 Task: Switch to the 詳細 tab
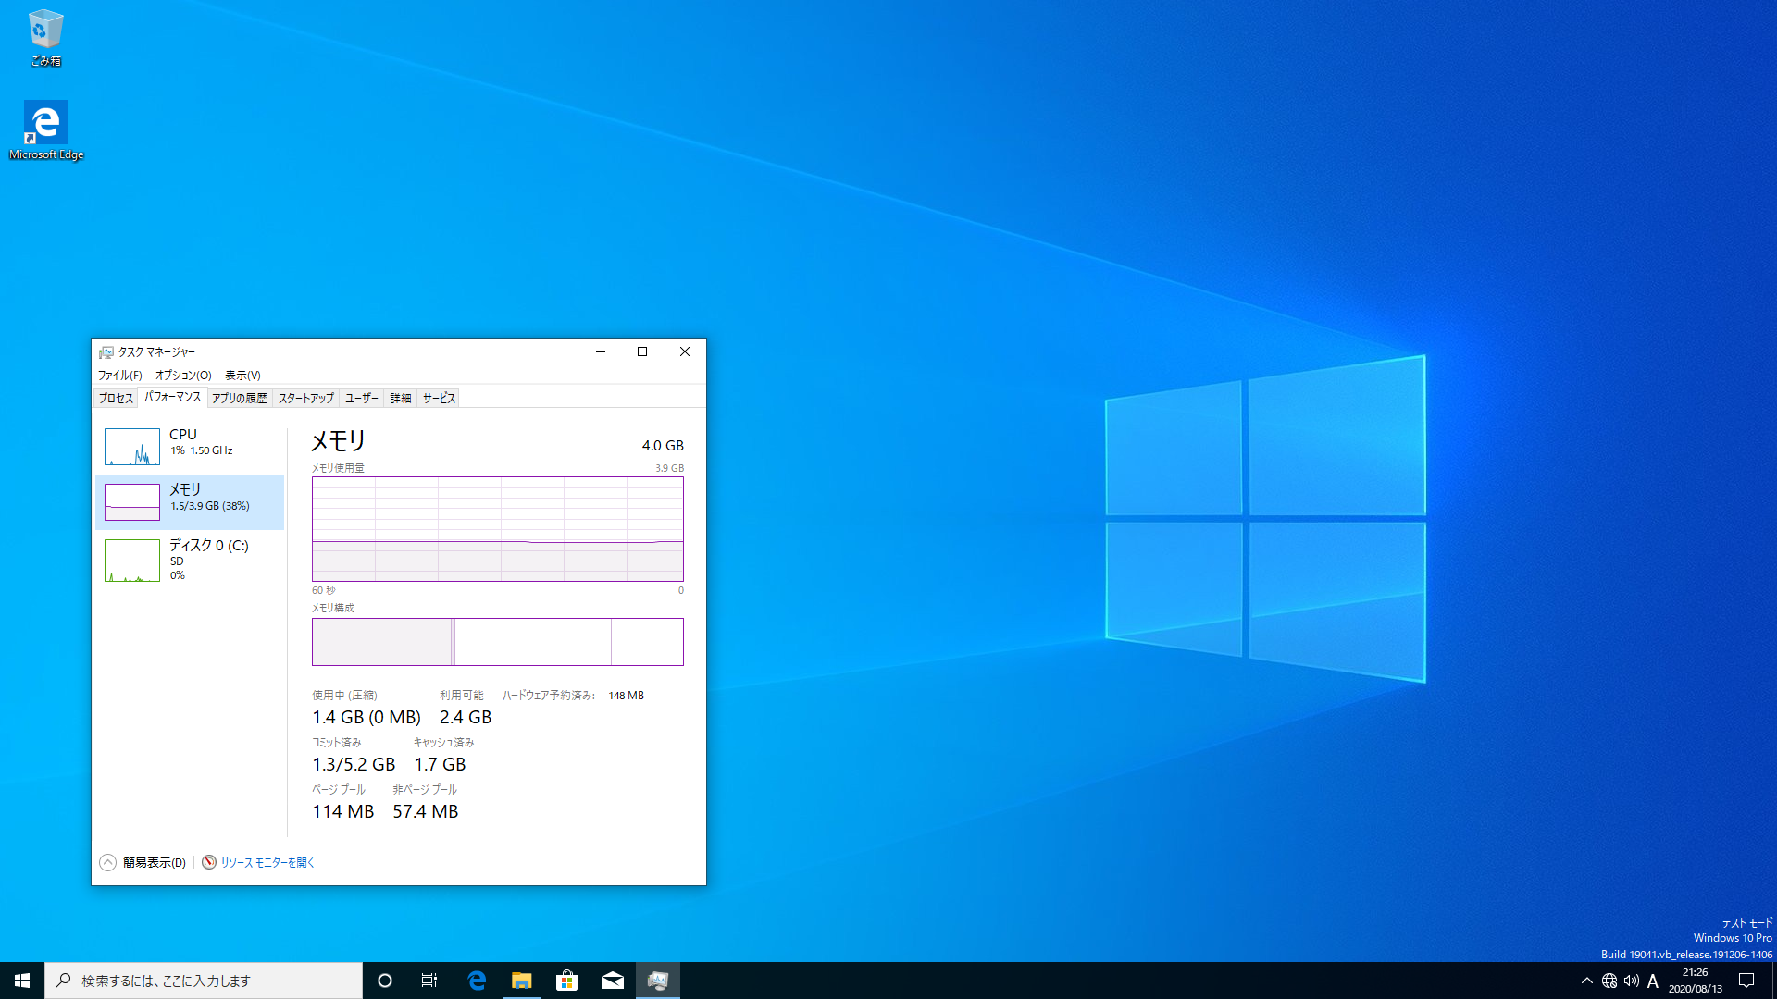coord(401,399)
